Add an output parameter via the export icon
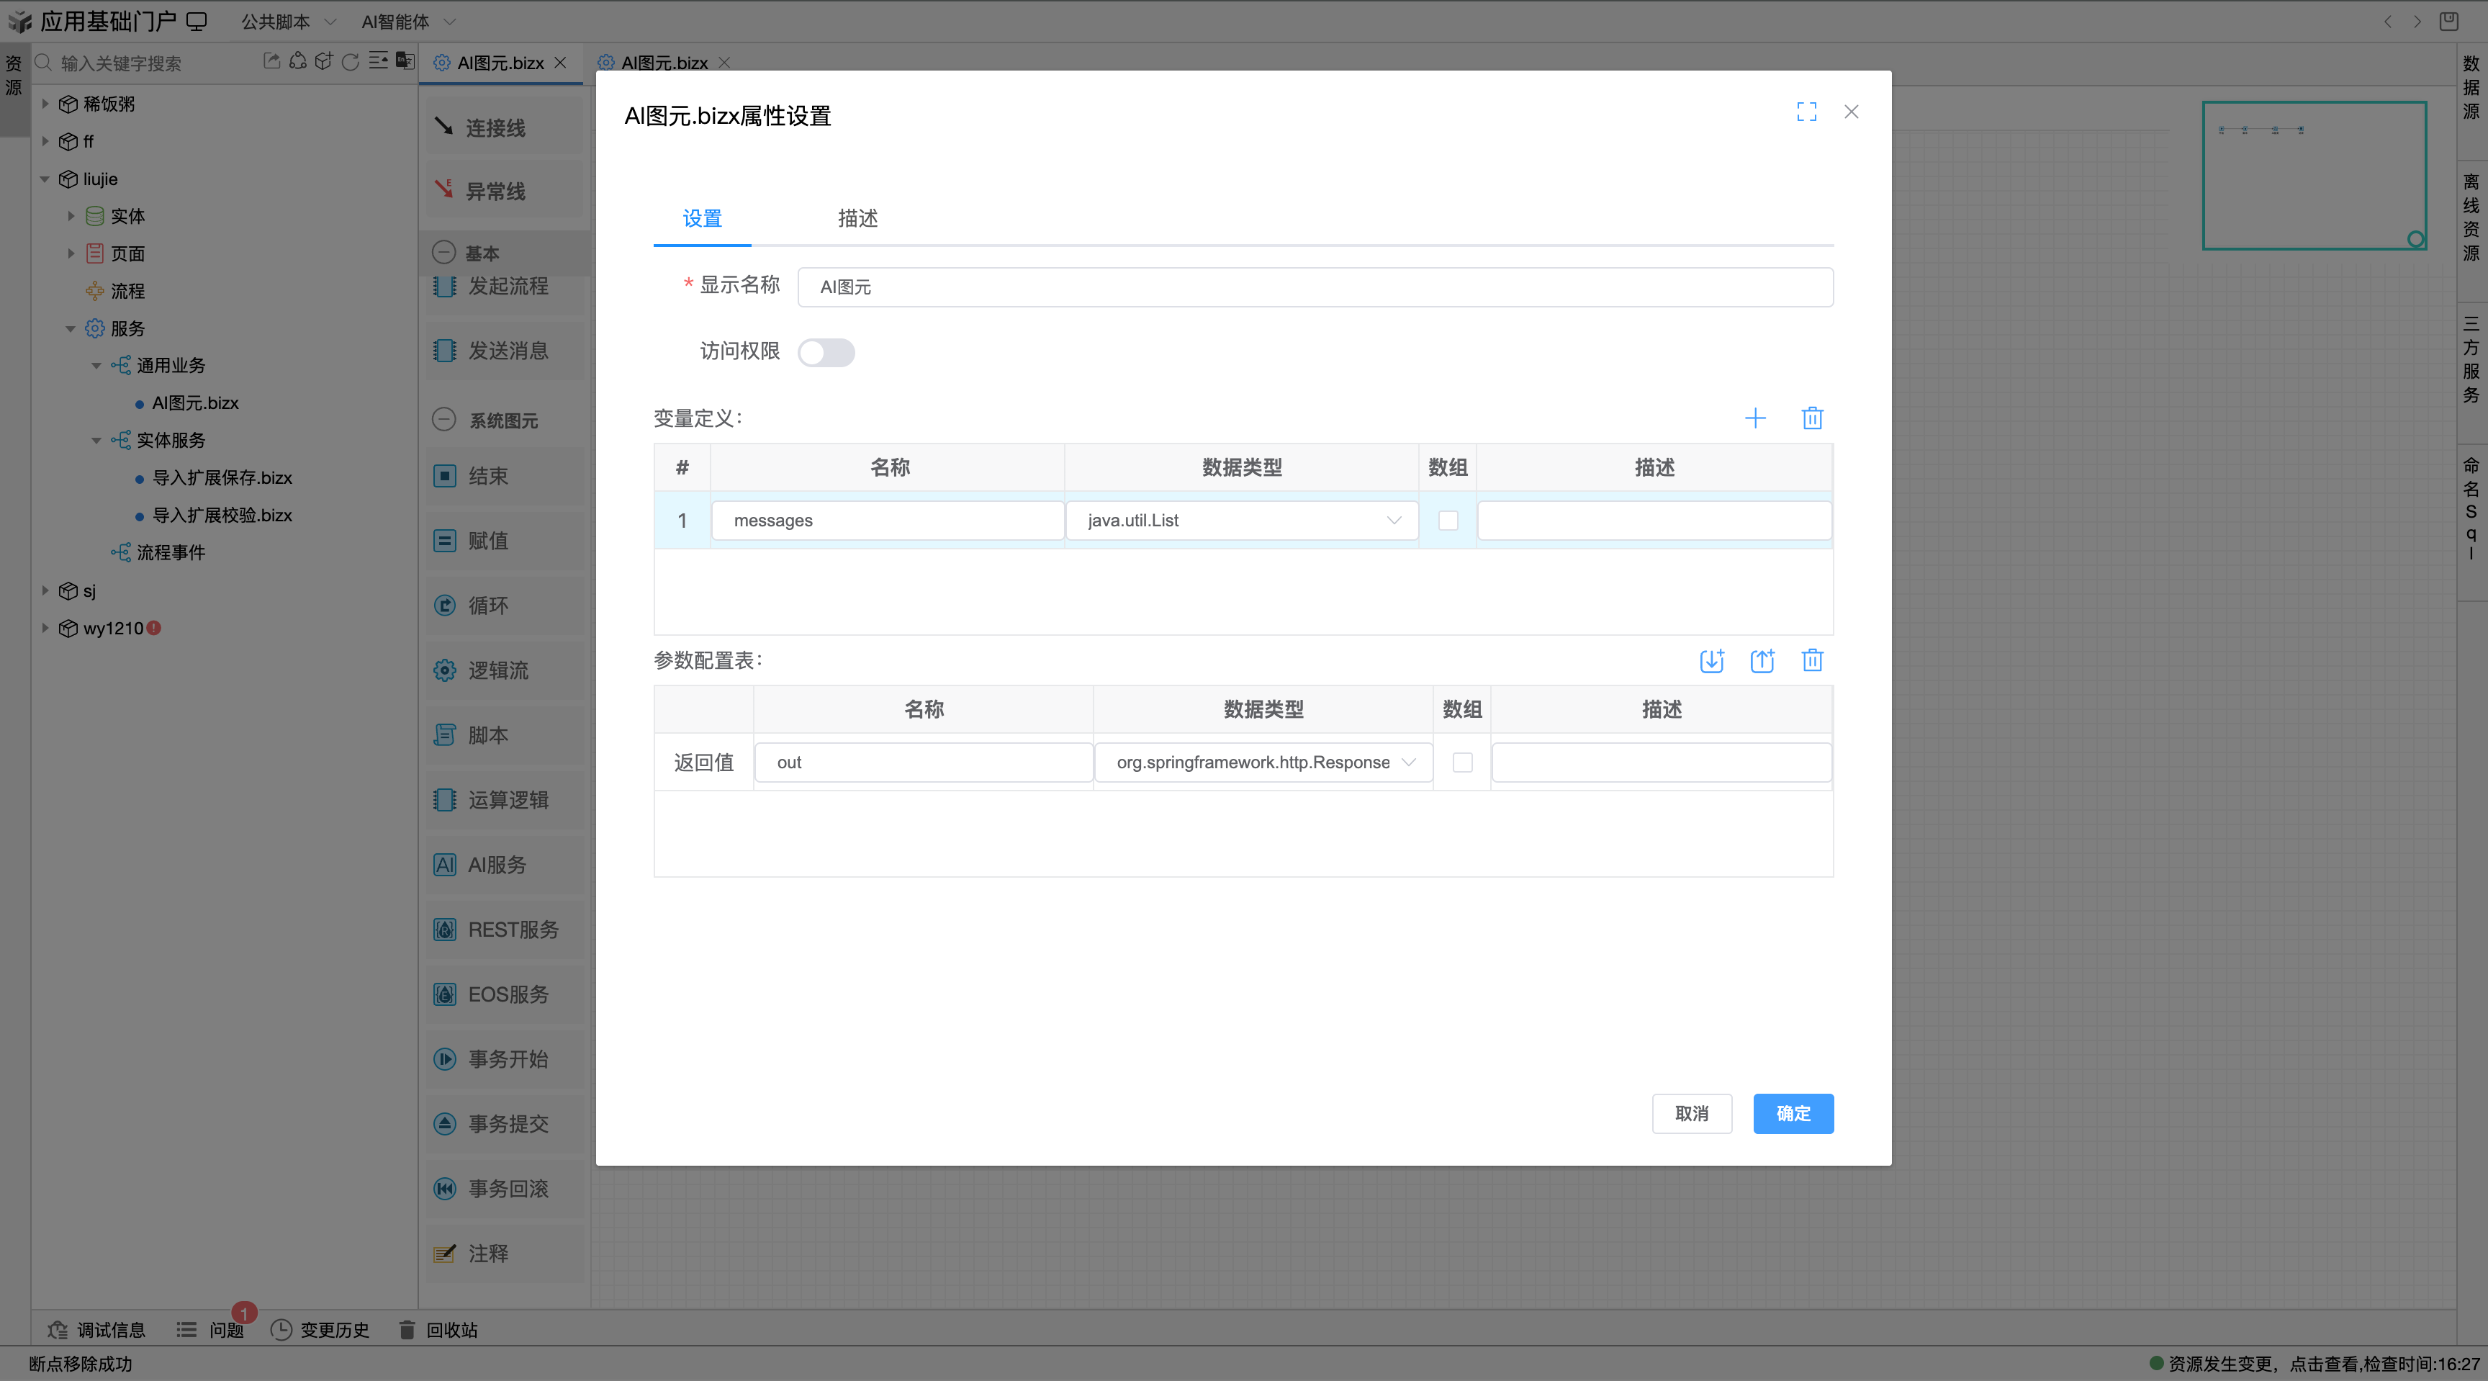2488x1381 pixels. 1762,660
